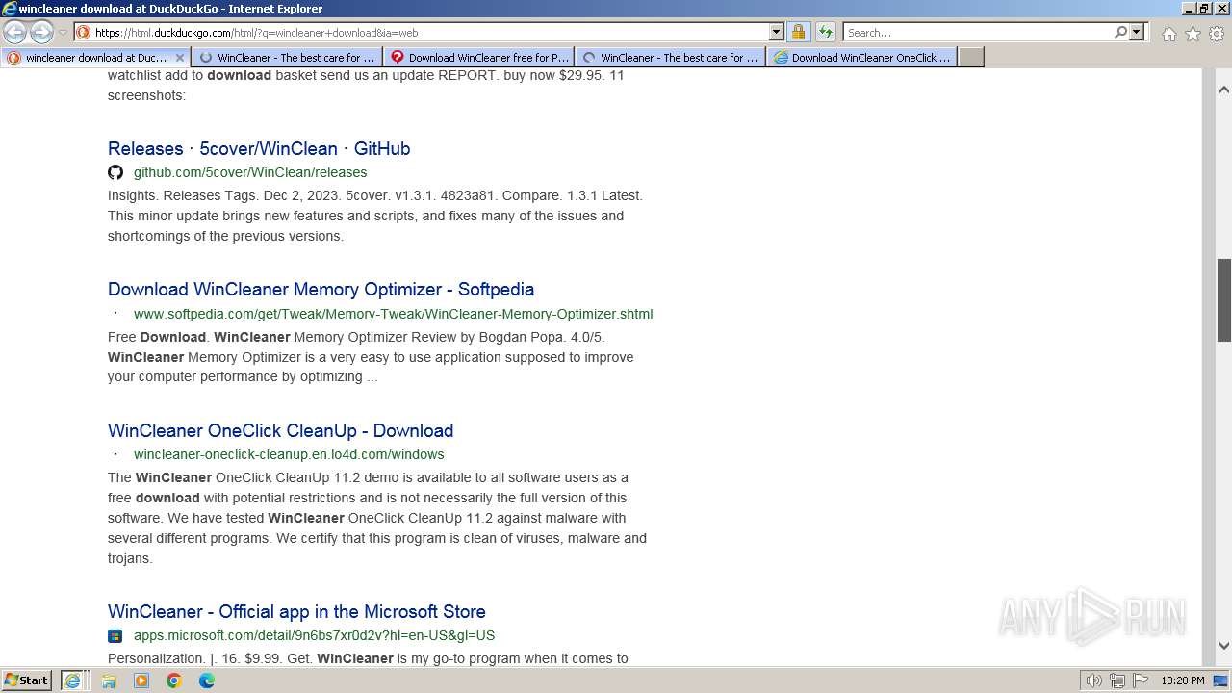The height and width of the screenshot is (693, 1232).
Task: Switch to Download WinCleaner OneClick tab
Action: 862,58
